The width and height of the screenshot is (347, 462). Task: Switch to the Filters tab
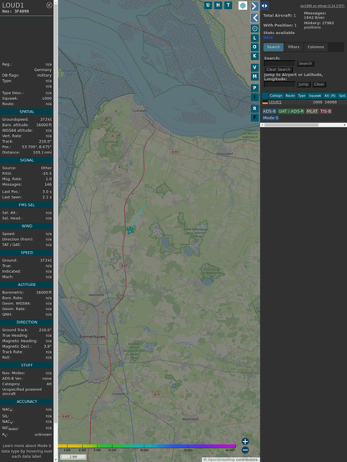(294, 48)
